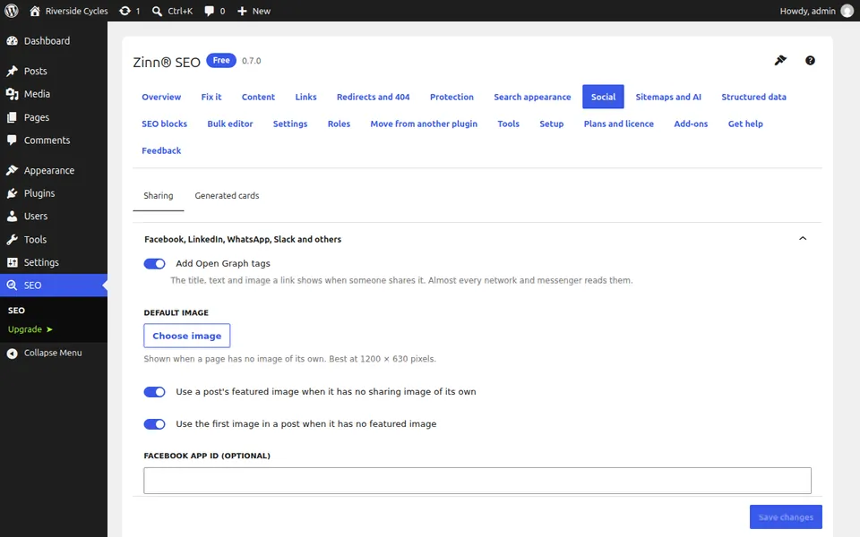Click the green Upgrade link
This screenshot has width=860, height=537.
pyautogui.click(x=30, y=329)
